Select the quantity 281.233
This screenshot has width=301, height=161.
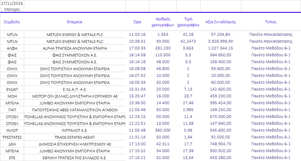(x=163, y=48)
